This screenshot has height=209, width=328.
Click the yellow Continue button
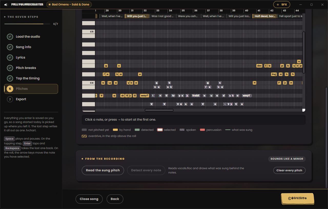pyautogui.click(x=298, y=199)
